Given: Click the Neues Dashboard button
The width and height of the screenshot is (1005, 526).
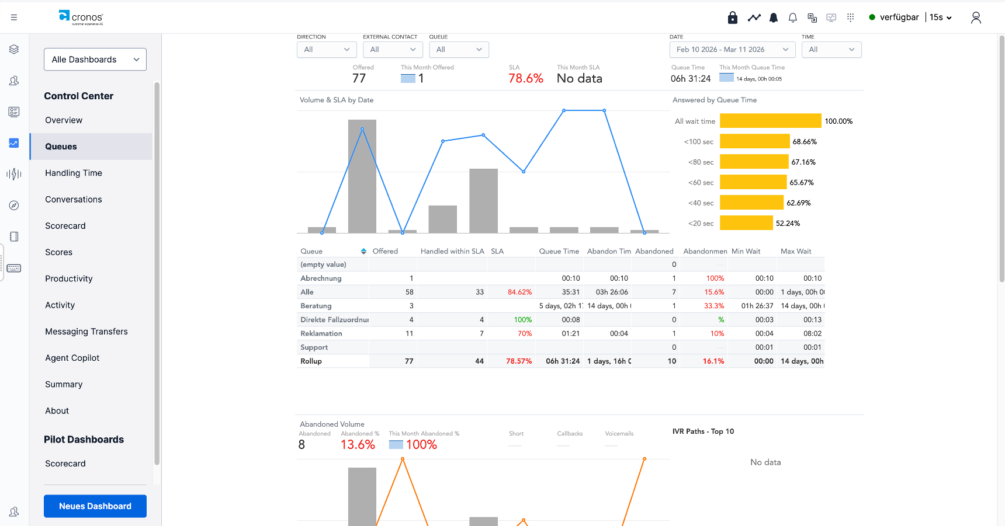Looking at the screenshot, I should 95,506.
